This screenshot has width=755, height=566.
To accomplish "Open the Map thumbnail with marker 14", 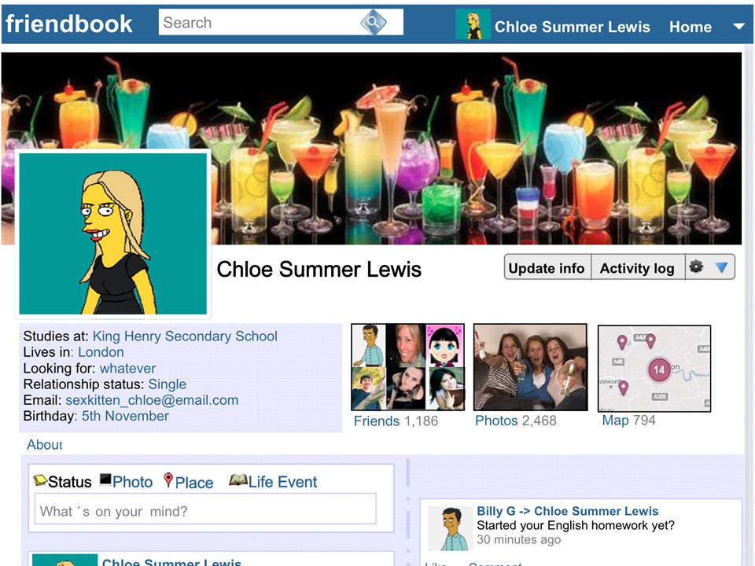I will point(654,368).
